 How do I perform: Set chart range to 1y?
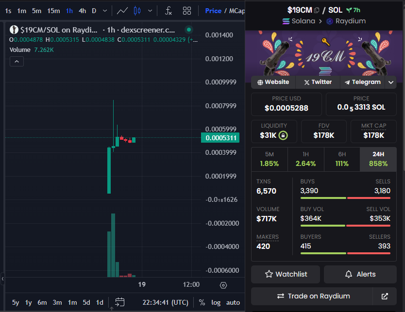(x=29, y=302)
